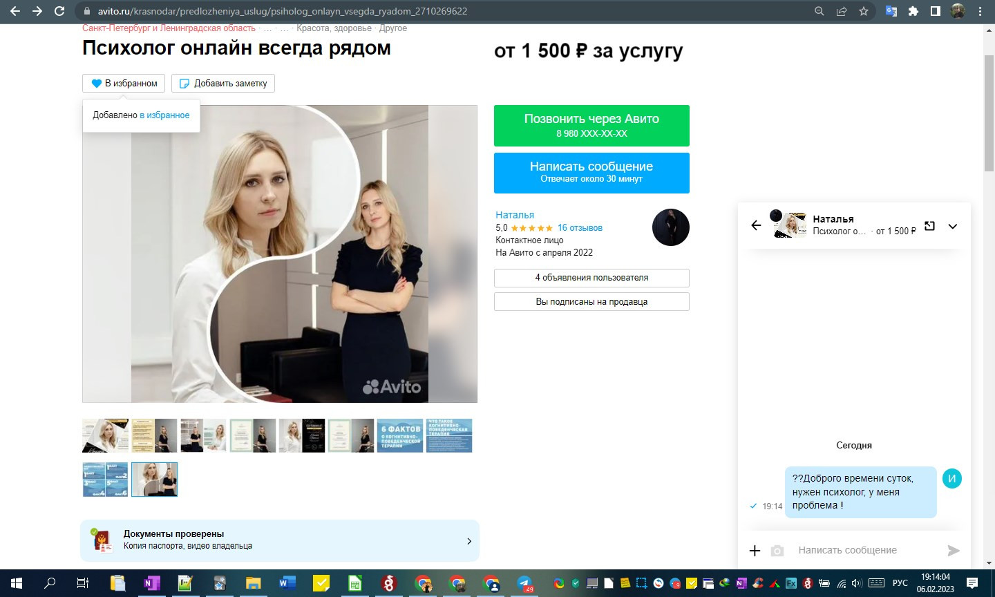Click the main listing photo
Screen dimensions: 995x597
280,254
